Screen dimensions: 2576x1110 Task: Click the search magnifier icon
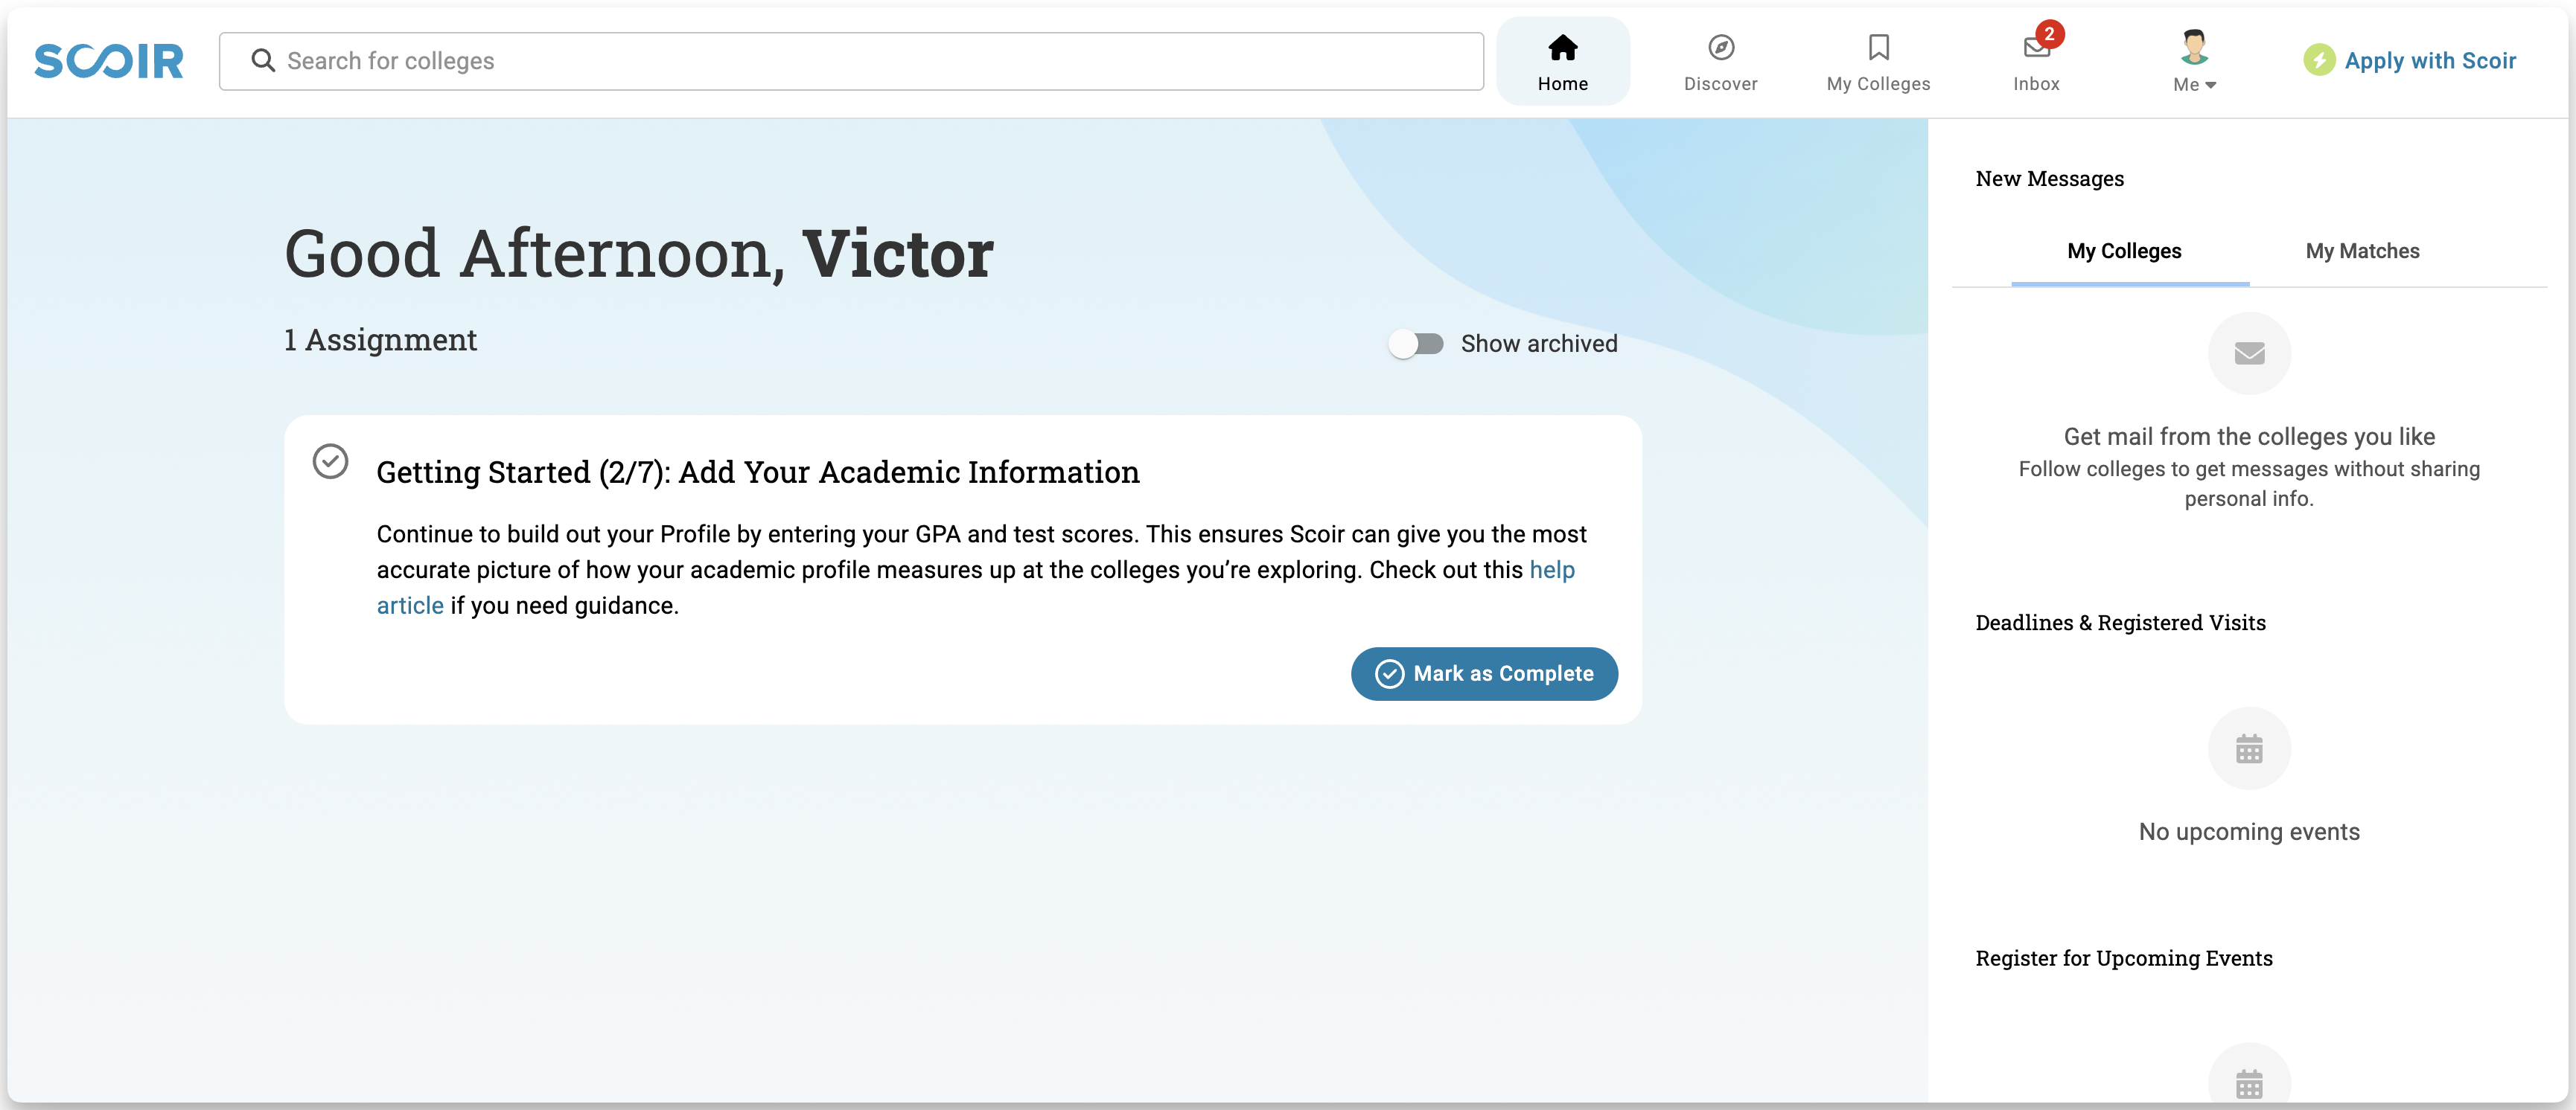click(x=262, y=61)
